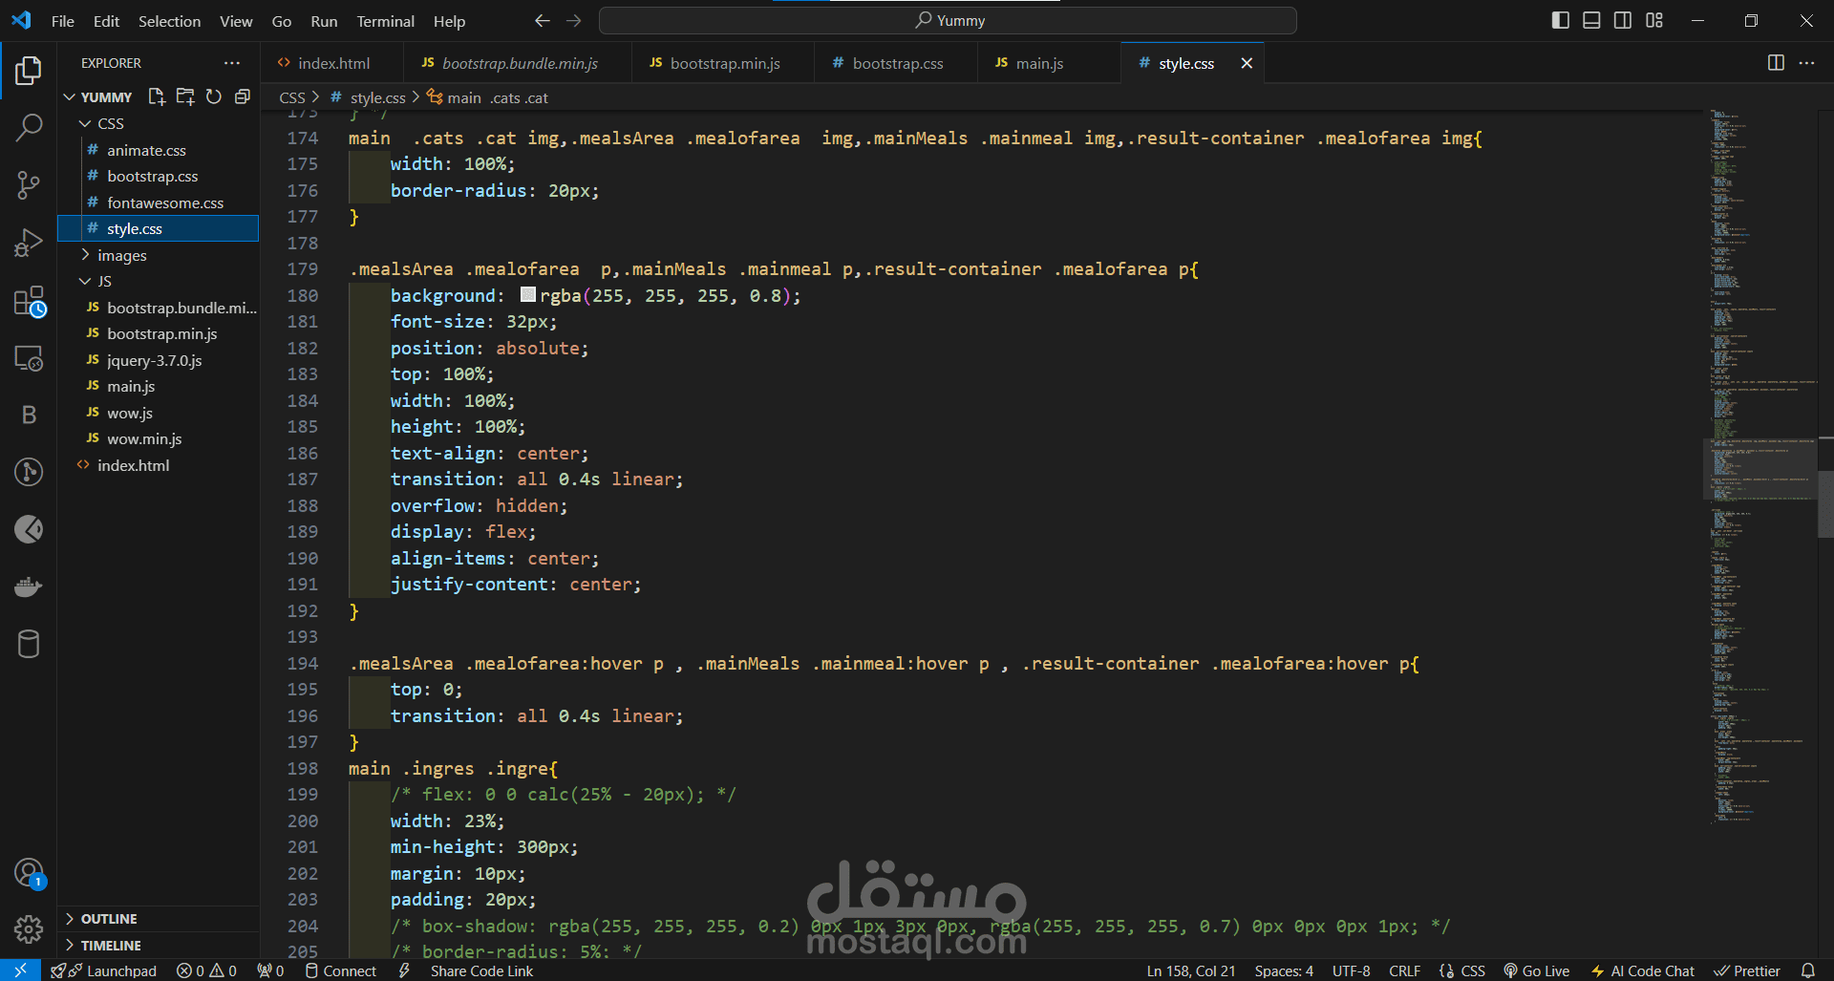Viewport: 1834px width, 981px height.
Task: Open Source Control view
Action: click(29, 185)
